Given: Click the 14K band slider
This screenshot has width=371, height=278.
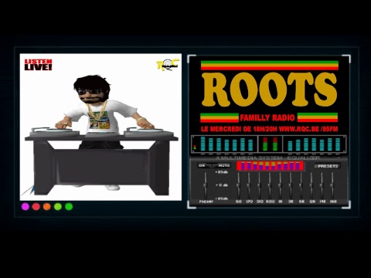Looking at the screenshot, I should [x=322, y=185].
